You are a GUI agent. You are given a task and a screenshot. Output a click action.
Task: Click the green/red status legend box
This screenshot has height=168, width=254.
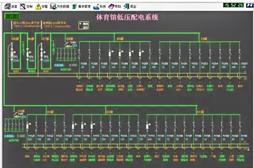[83, 25]
